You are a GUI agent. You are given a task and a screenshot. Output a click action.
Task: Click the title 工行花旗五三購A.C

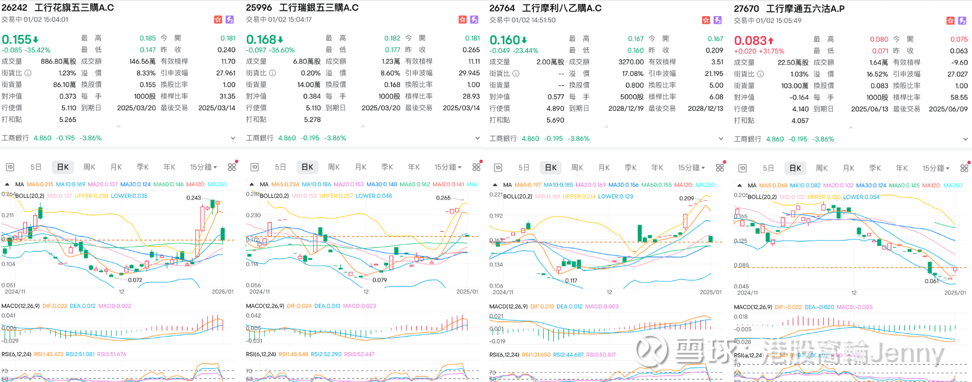pos(74,8)
